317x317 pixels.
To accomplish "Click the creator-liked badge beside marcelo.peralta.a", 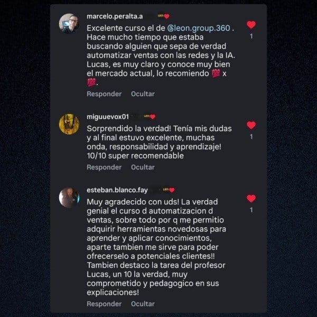I will tap(164, 16).
